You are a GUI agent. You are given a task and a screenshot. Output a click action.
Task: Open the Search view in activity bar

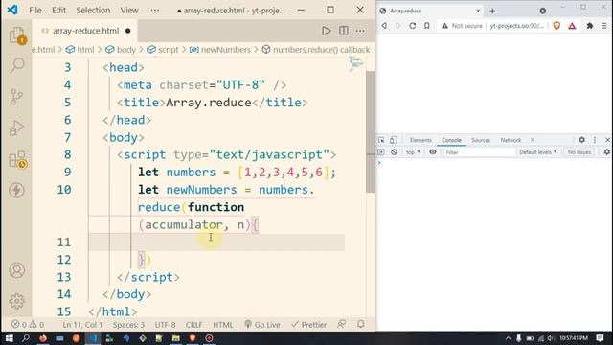17,65
